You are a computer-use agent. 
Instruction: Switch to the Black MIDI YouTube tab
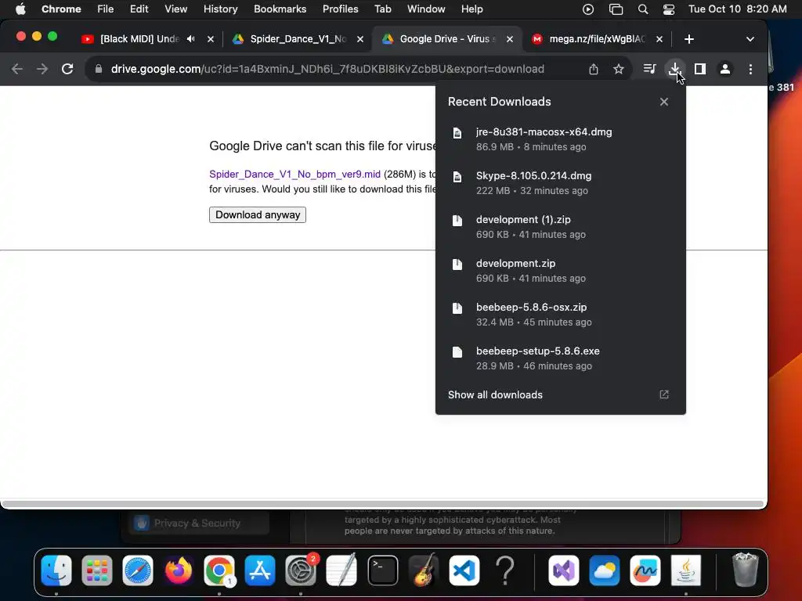pyautogui.click(x=139, y=39)
